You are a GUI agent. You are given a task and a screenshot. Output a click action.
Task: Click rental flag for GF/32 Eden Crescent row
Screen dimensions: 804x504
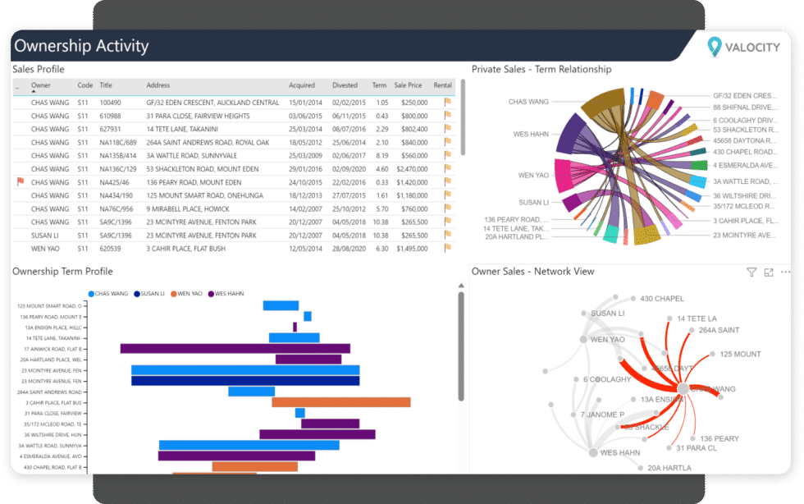448,103
